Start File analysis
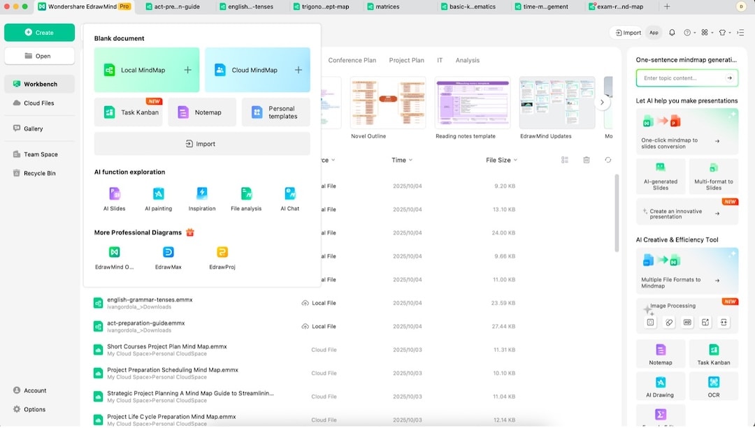755x428 pixels. click(x=245, y=196)
